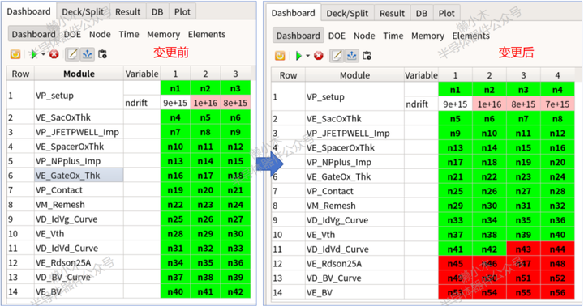Select red node n56 in right table
This screenshot has height=306, width=584.
click(557, 292)
